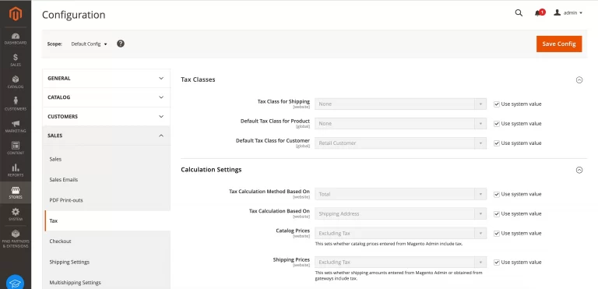Expand the CUSTOMERS configuration section

[x=107, y=116]
